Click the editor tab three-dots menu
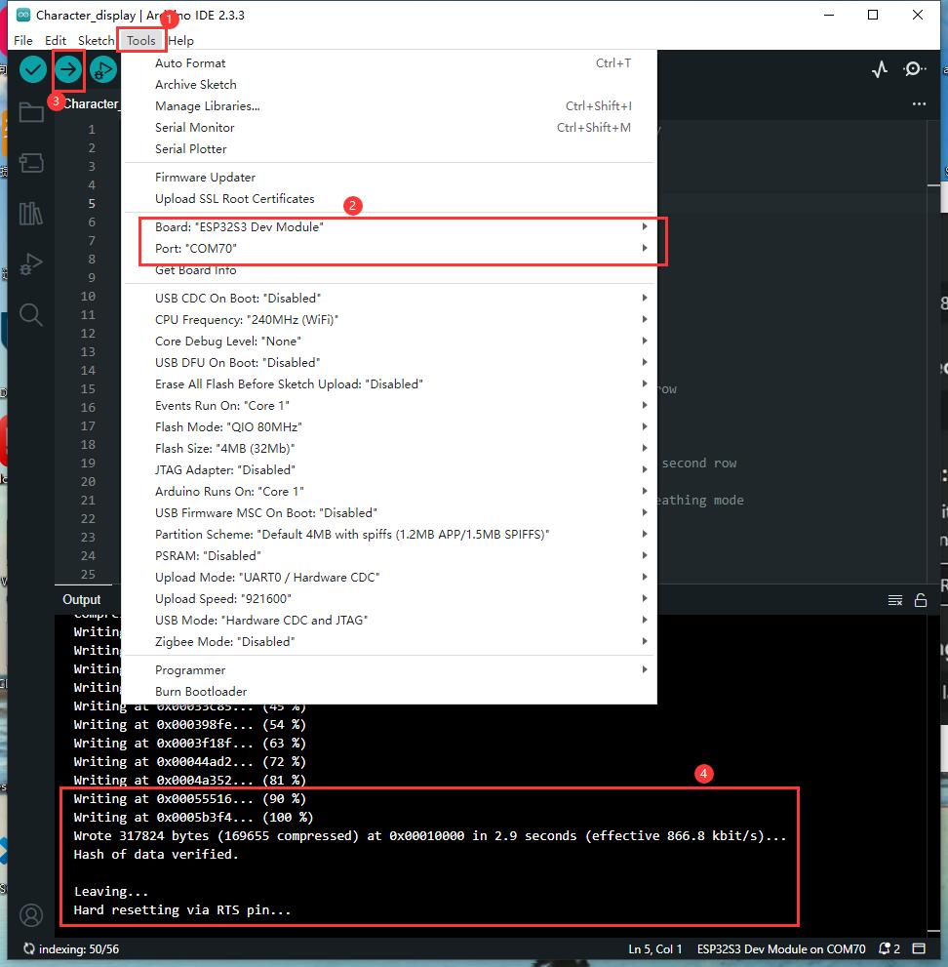Image resolution: width=948 pixels, height=967 pixels. point(919,103)
